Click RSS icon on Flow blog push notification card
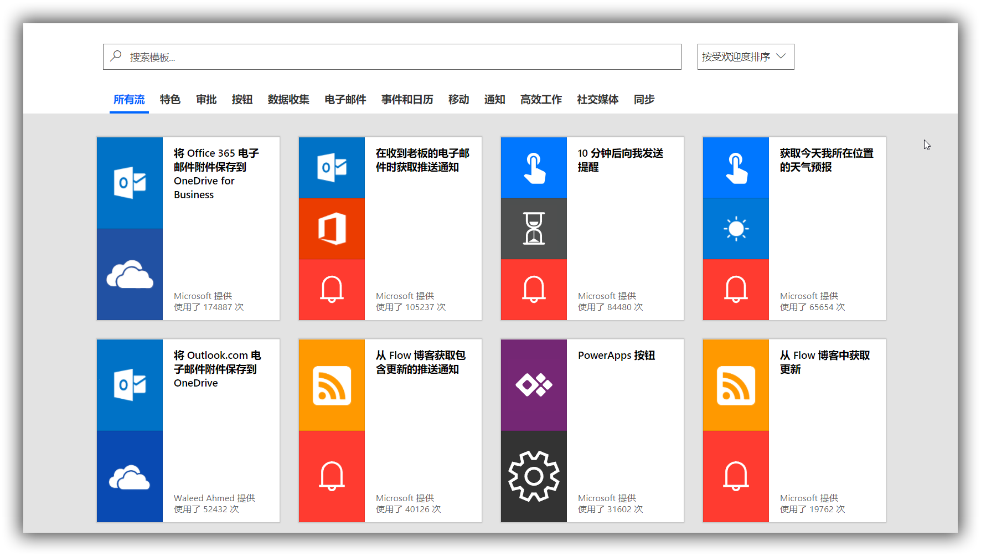Image resolution: width=981 pixels, height=556 pixels. click(x=332, y=385)
